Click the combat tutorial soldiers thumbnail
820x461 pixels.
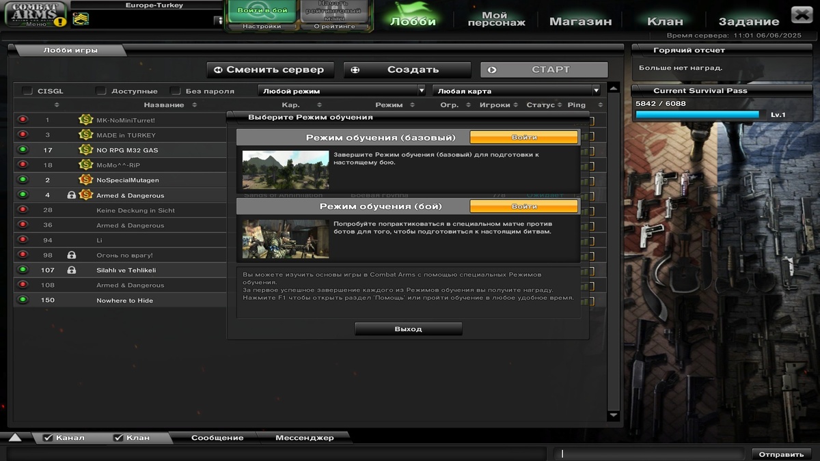(286, 239)
